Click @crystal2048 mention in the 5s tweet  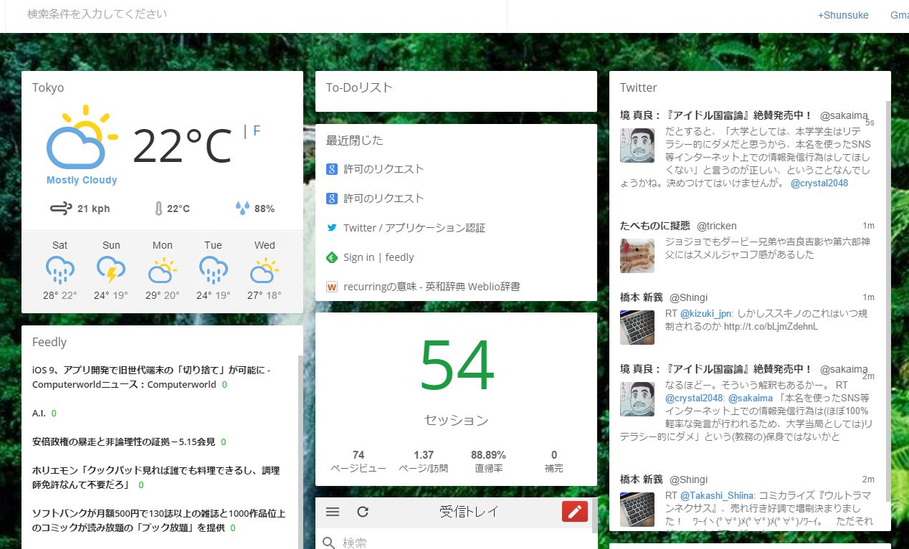click(819, 183)
